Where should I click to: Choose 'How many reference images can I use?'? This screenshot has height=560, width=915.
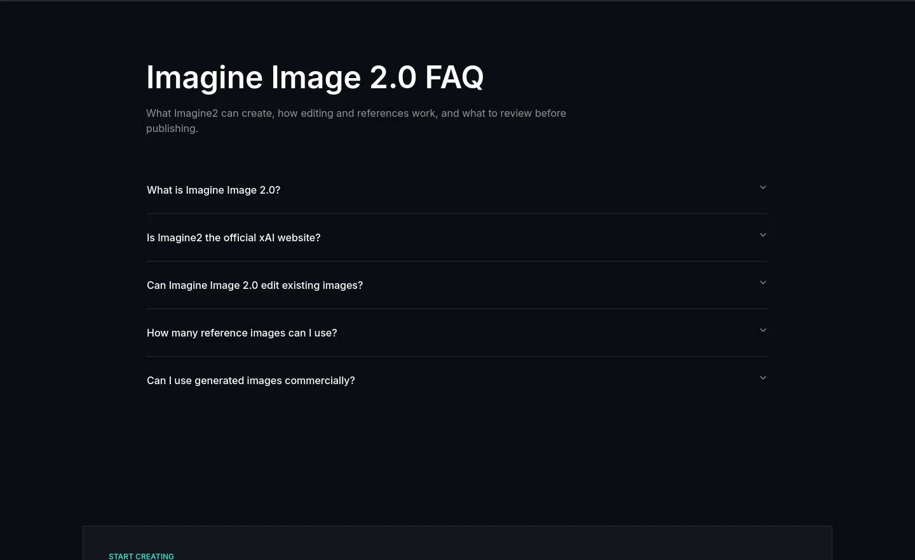242,333
